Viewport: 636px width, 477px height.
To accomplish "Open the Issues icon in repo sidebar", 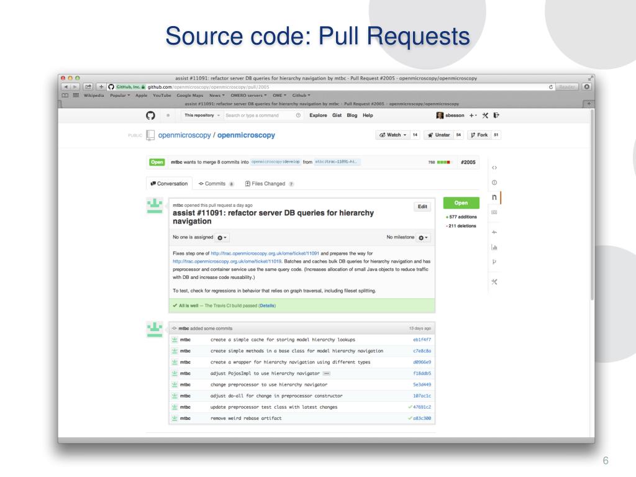I will [x=494, y=183].
